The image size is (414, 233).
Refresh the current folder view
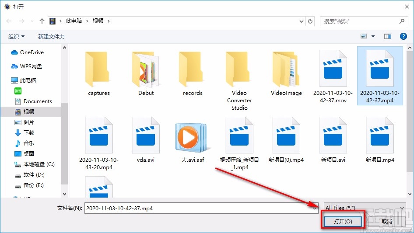tap(311, 21)
